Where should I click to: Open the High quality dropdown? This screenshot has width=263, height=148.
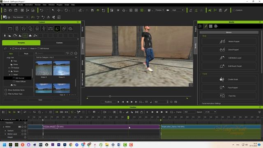178,10
